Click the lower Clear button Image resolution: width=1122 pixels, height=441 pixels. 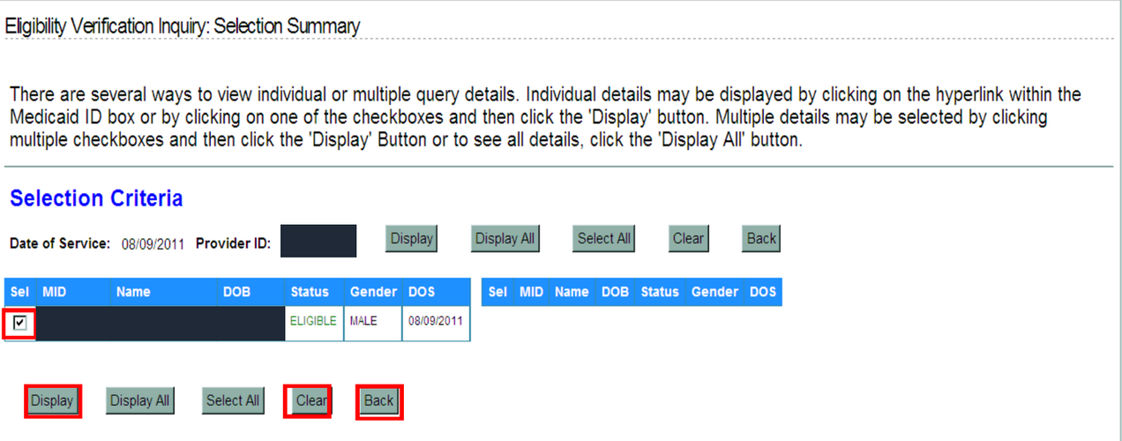click(x=310, y=400)
